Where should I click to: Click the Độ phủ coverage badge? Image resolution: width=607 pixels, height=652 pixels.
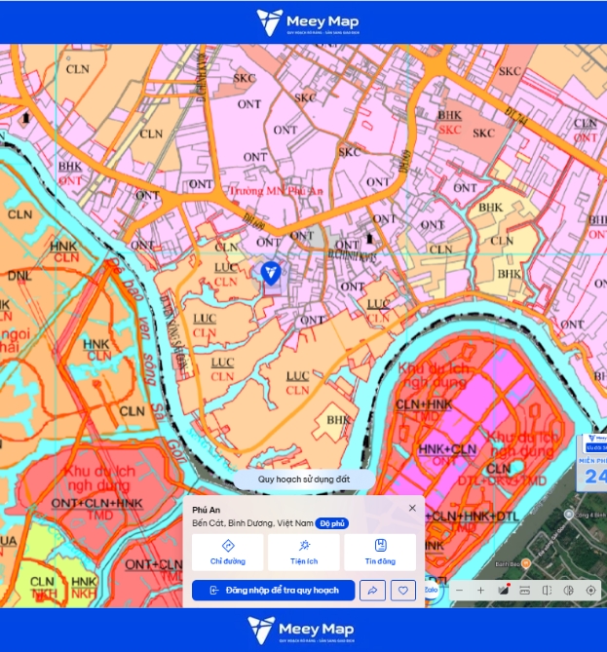tap(332, 523)
